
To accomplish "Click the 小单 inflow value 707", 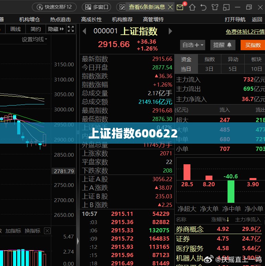I will click(225, 149).
